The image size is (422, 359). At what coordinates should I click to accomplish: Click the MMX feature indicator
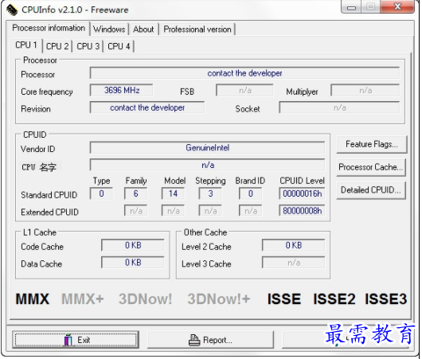(x=33, y=299)
